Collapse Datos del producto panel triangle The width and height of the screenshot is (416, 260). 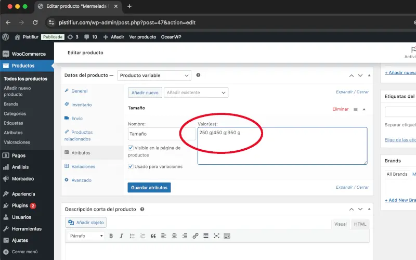369,75
